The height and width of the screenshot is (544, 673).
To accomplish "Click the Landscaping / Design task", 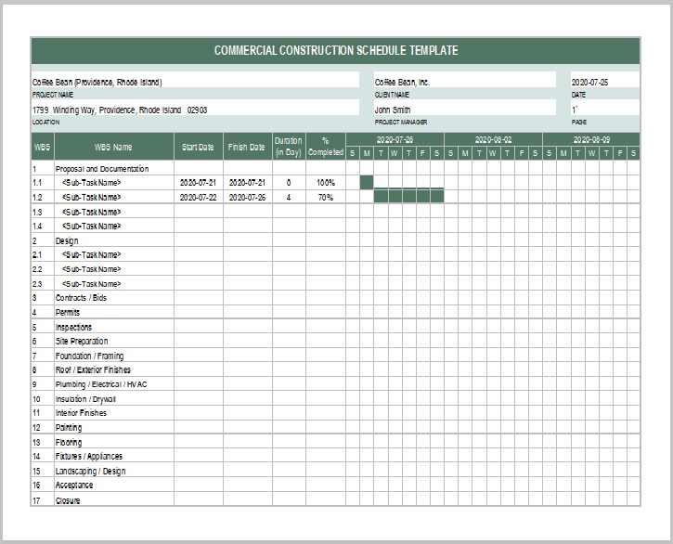I will click(90, 471).
